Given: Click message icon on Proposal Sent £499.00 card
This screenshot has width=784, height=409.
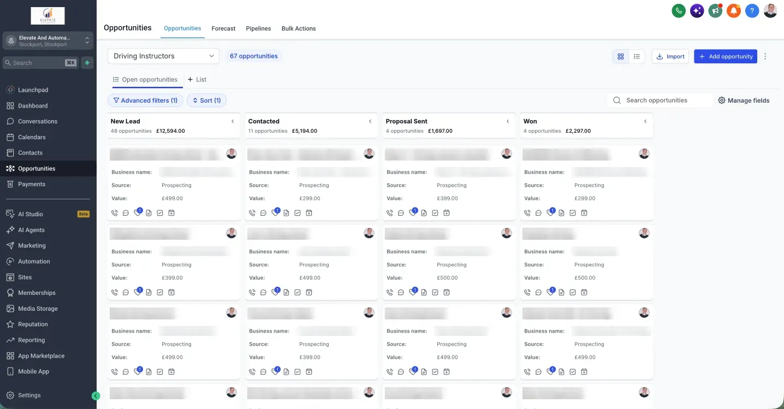Looking at the screenshot, I should click(401, 372).
